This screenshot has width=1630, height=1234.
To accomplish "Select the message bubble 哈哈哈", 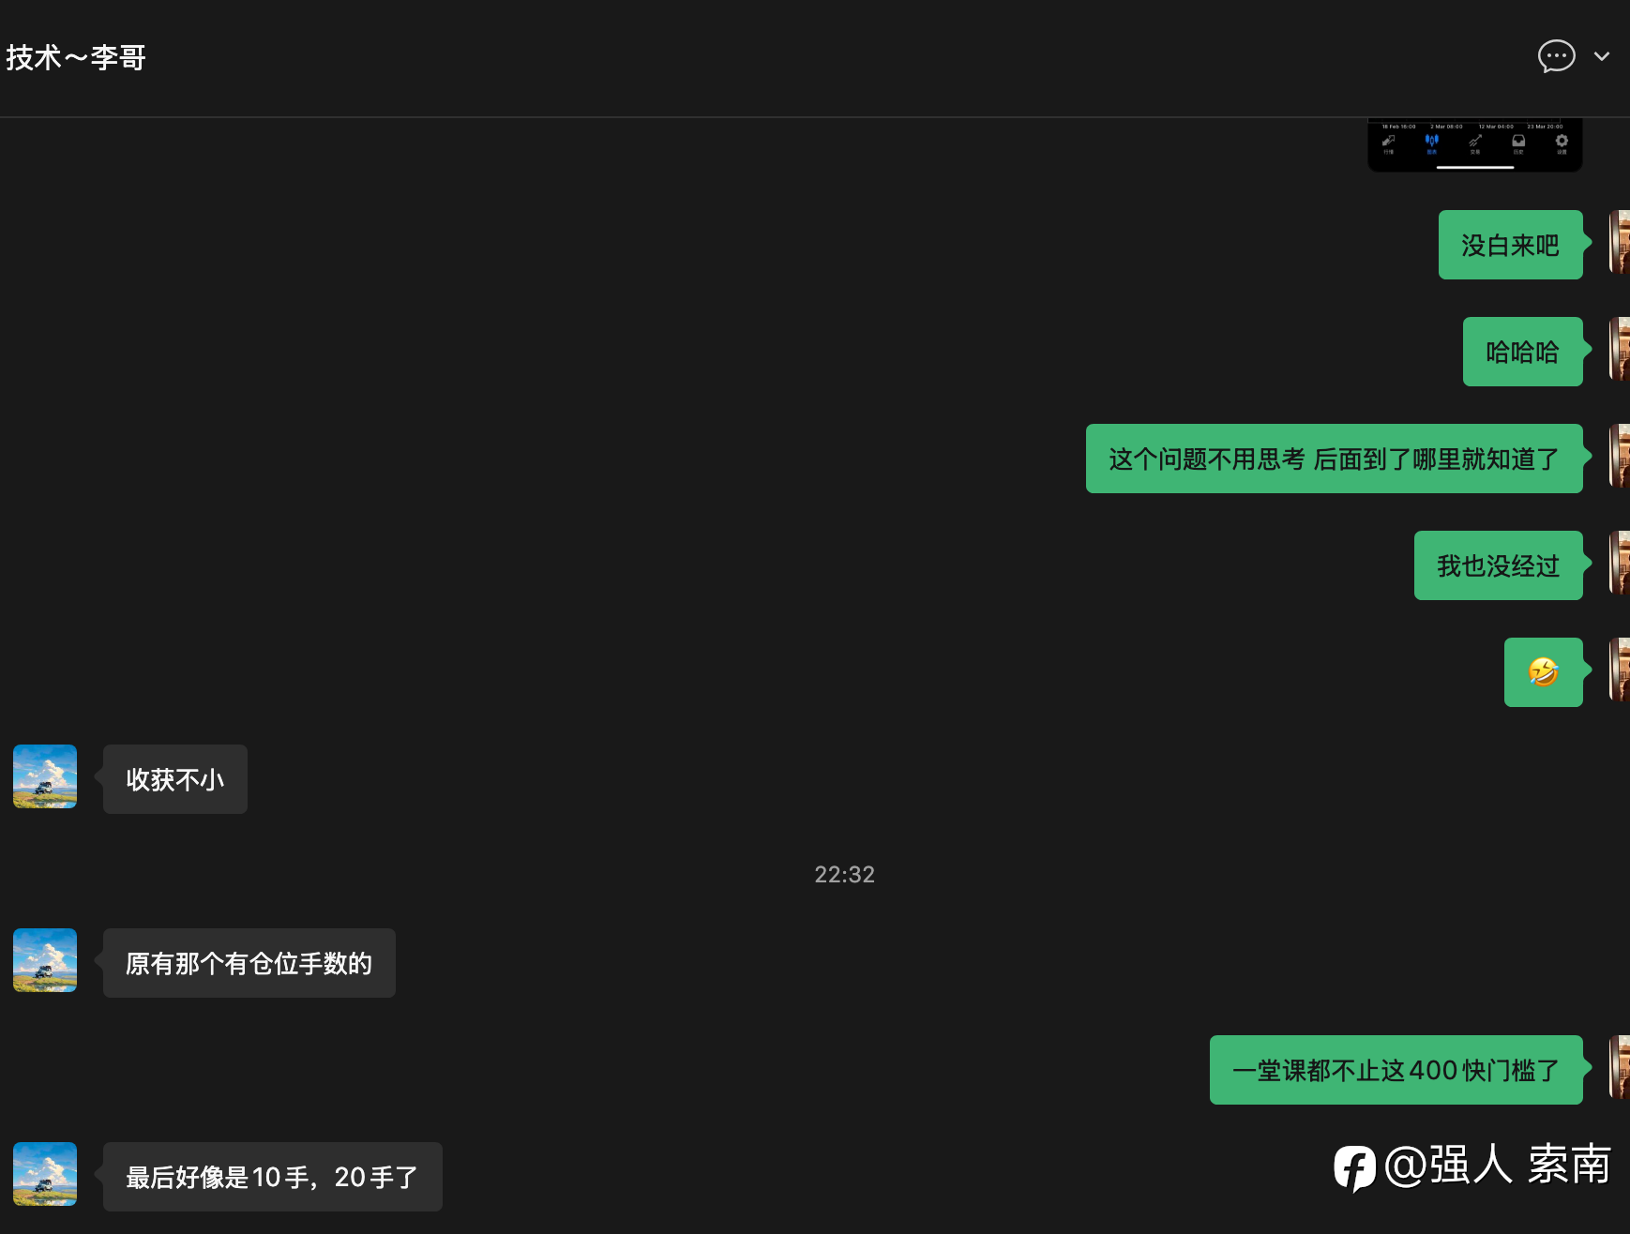I will click(x=1522, y=352).
